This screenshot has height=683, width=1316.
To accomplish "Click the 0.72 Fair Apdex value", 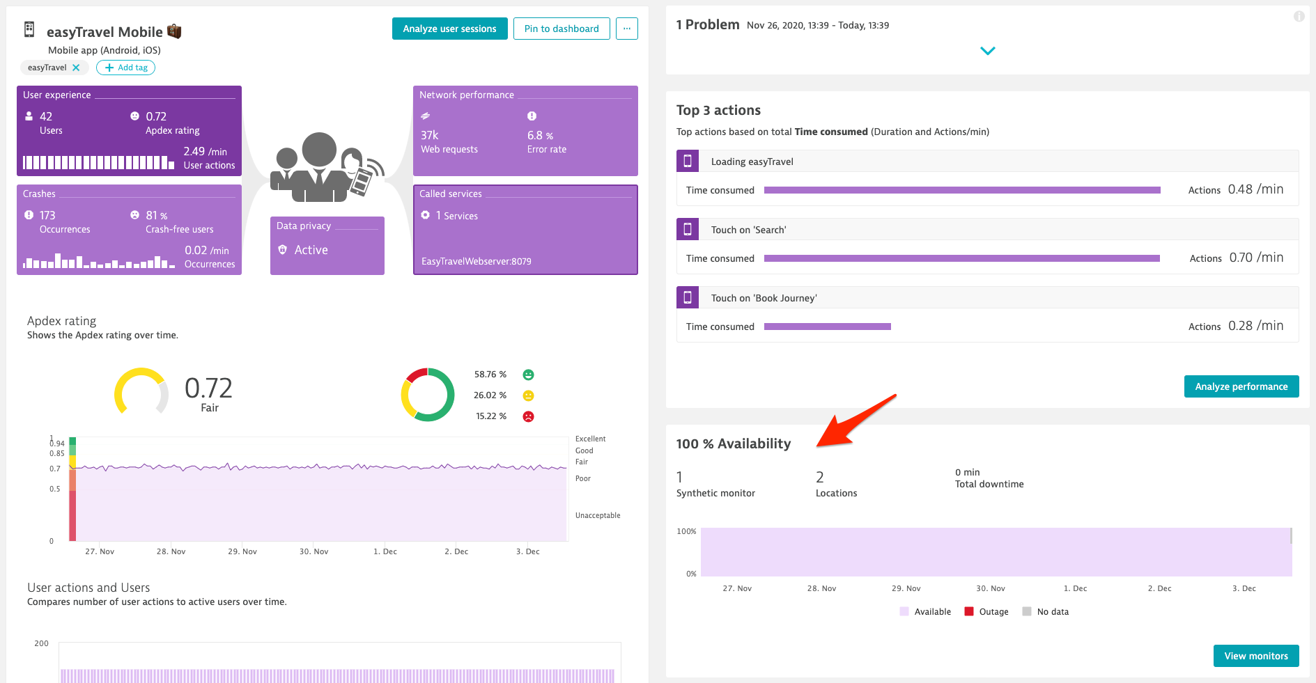I will [x=208, y=394].
